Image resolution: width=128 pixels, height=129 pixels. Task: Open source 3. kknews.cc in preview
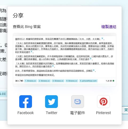(x=58, y=81)
